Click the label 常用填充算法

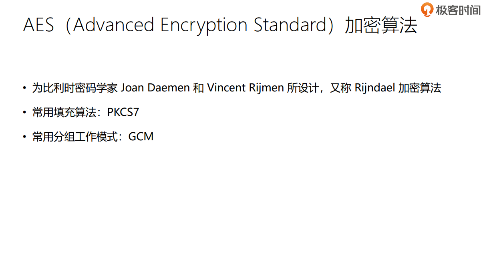point(64,112)
